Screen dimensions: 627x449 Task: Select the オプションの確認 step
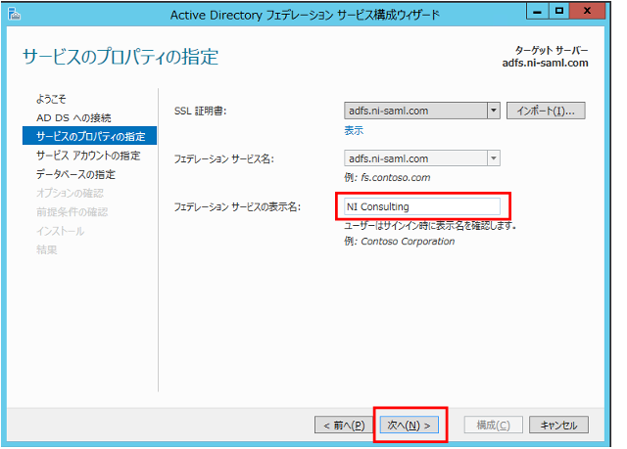pyautogui.click(x=70, y=193)
